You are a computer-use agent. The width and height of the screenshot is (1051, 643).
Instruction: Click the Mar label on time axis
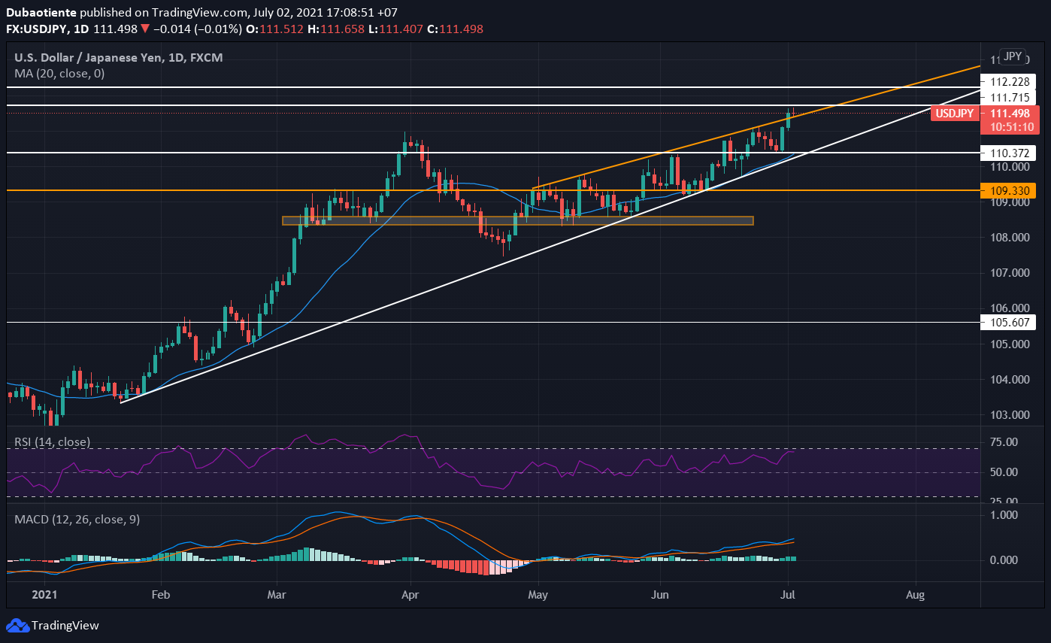click(277, 593)
